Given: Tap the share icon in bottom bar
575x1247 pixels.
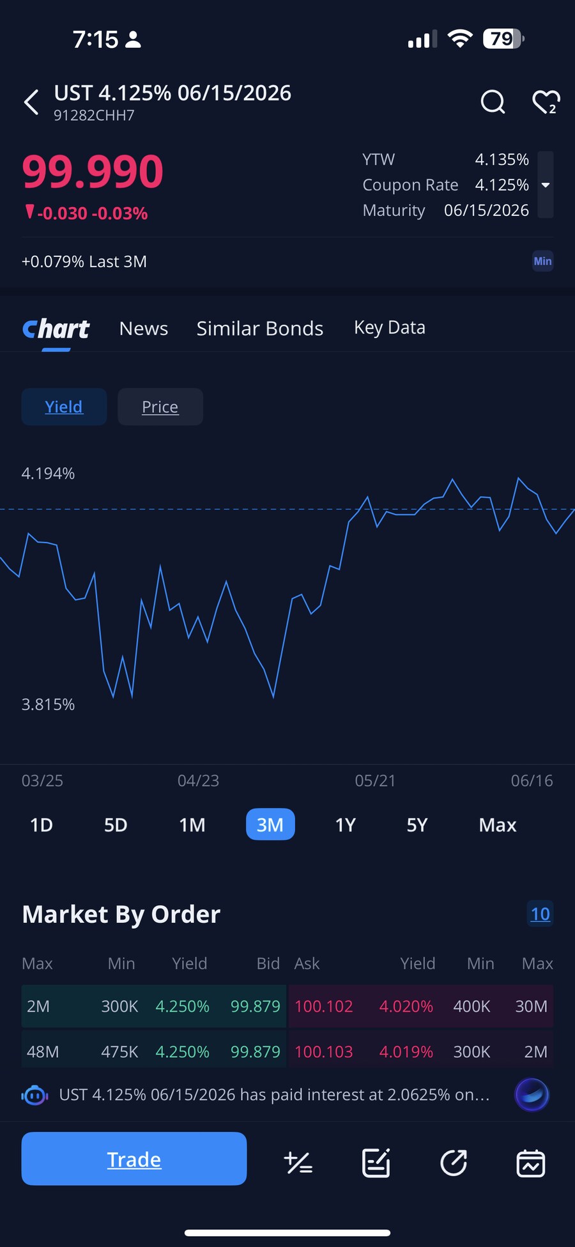Looking at the screenshot, I should coord(454,1163).
